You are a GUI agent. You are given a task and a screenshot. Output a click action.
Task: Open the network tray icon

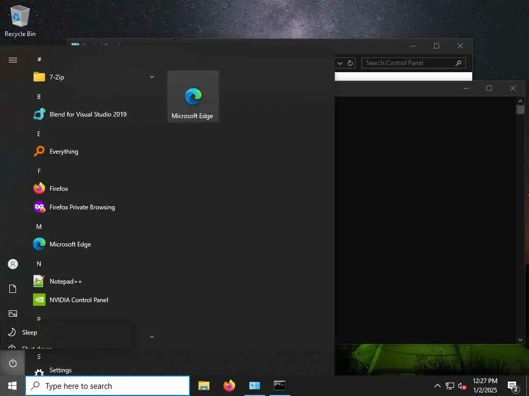click(450, 386)
